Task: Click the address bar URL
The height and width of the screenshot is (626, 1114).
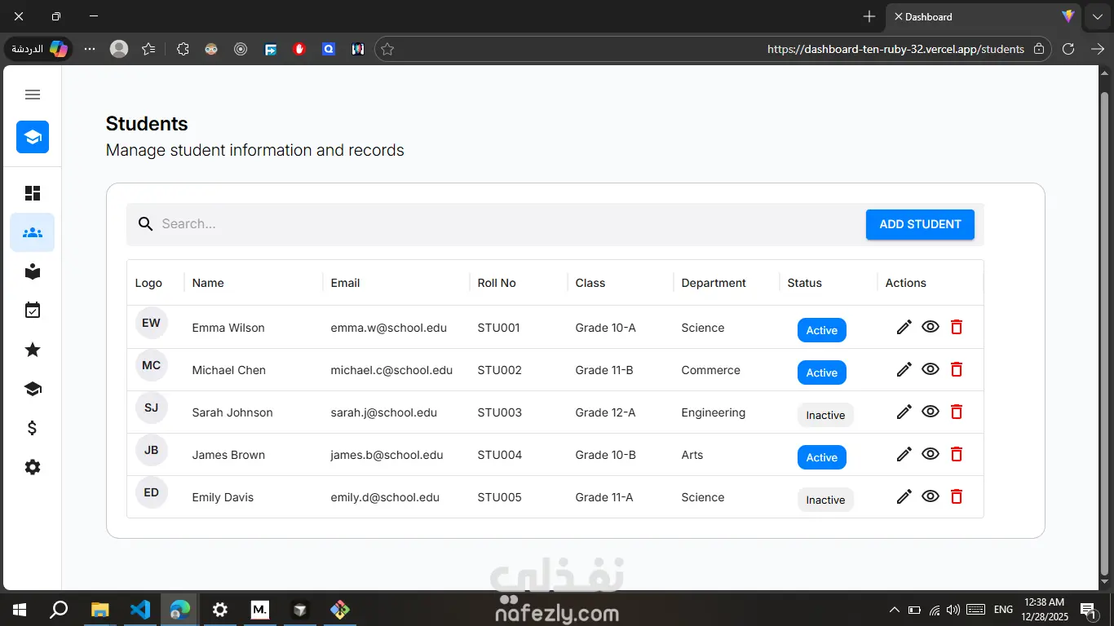Action: pyautogui.click(x=895, y=49)
